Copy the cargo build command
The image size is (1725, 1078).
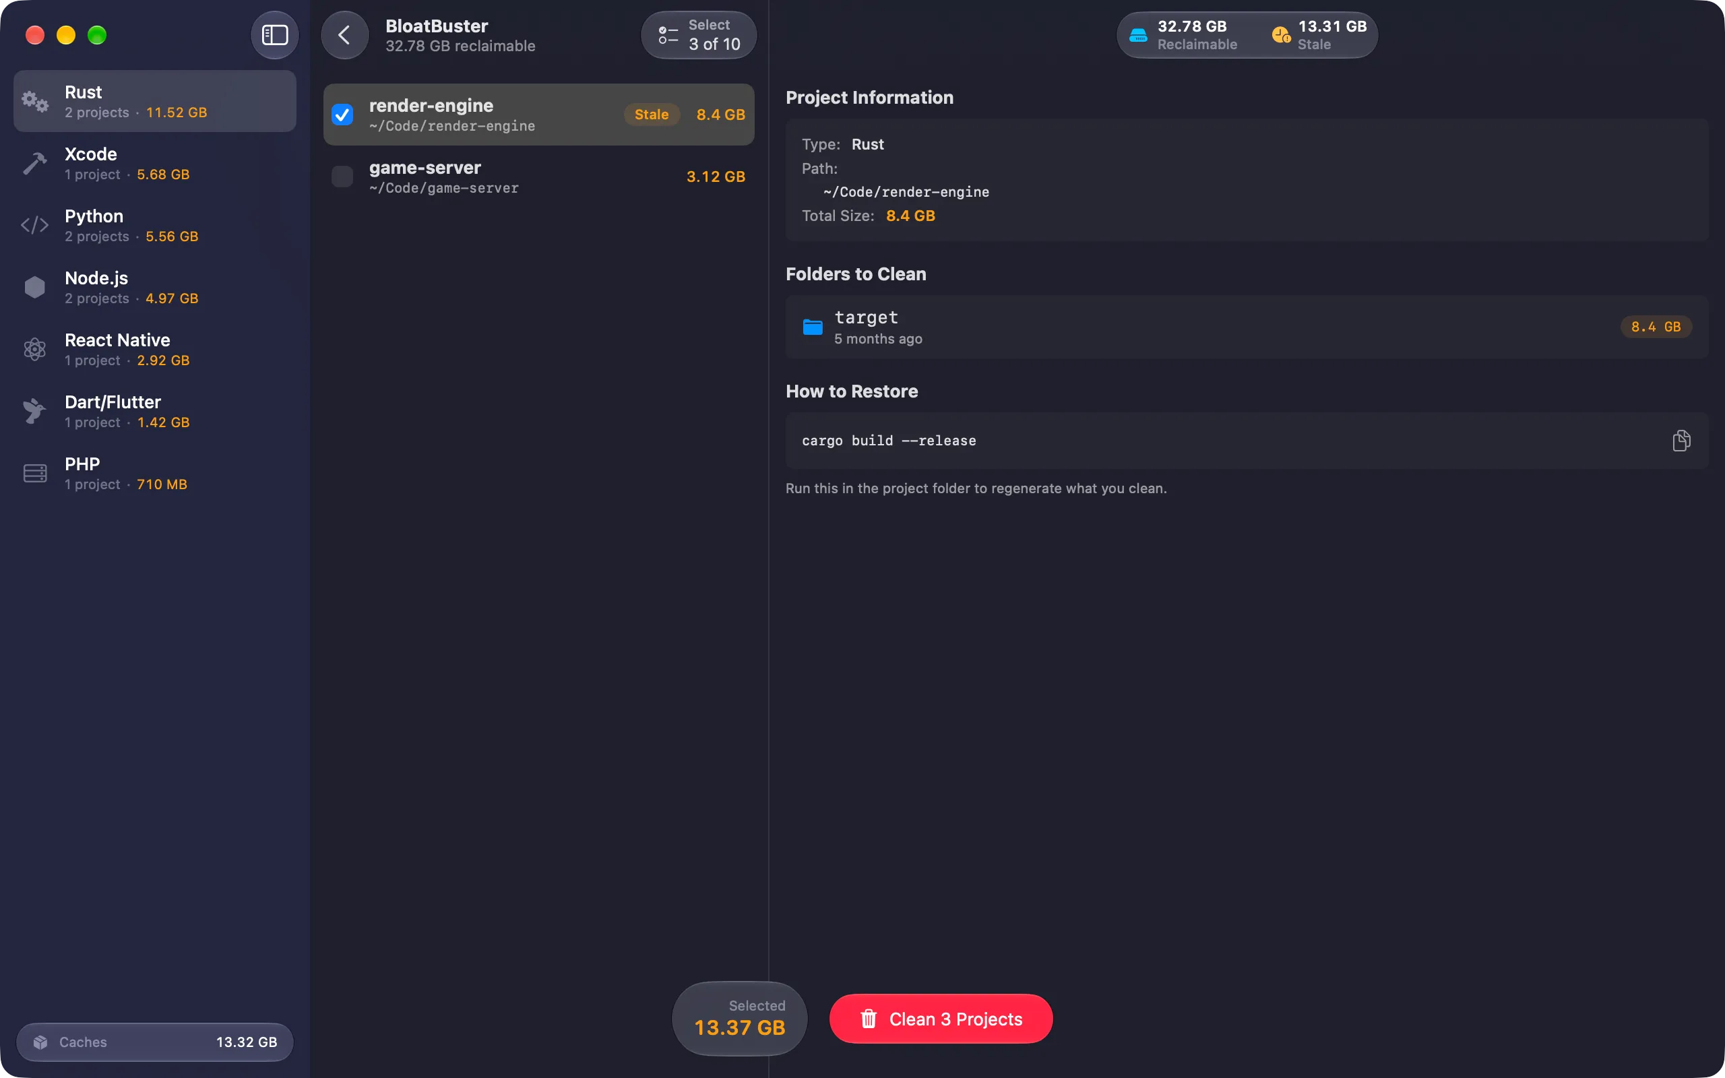point(1681,441)
